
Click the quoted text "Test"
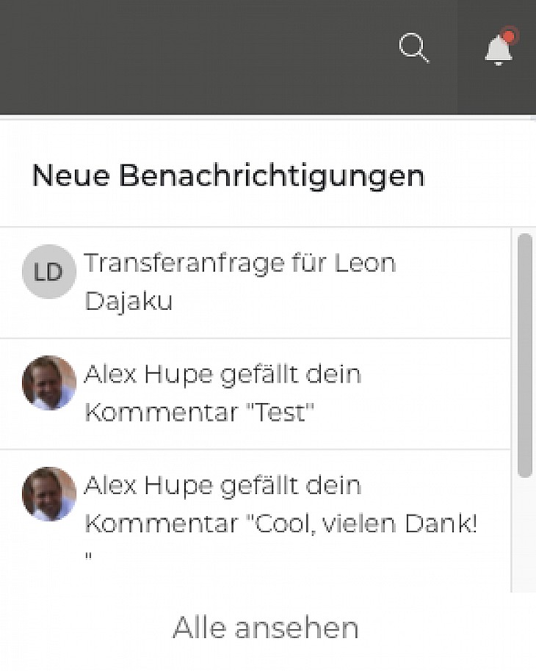coord(279,413)
